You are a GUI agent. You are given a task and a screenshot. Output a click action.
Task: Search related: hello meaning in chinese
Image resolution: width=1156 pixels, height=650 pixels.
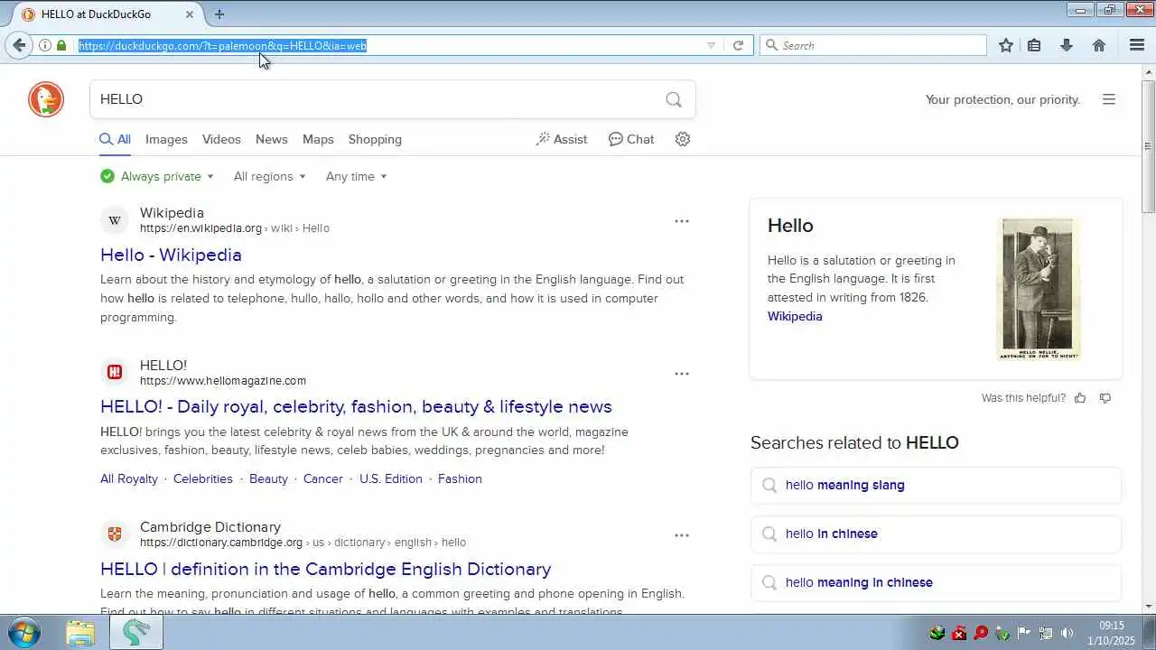coord(936,583)
